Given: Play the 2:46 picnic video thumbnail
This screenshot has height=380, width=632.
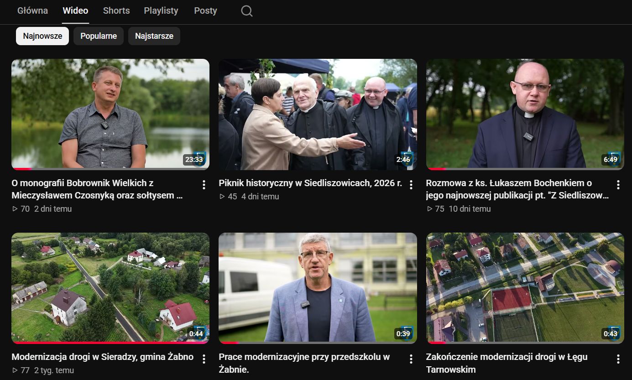Looking at the screenshot, I should pyautogui.click(x=318, y=115).
